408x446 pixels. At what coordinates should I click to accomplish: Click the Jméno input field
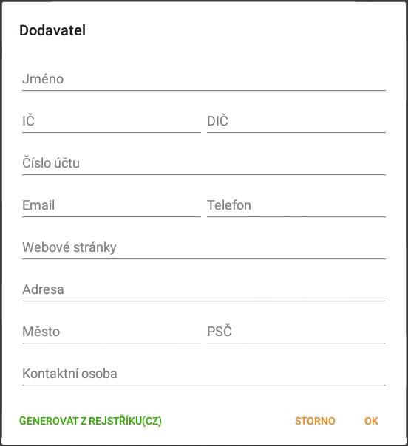tap(204, 79)
